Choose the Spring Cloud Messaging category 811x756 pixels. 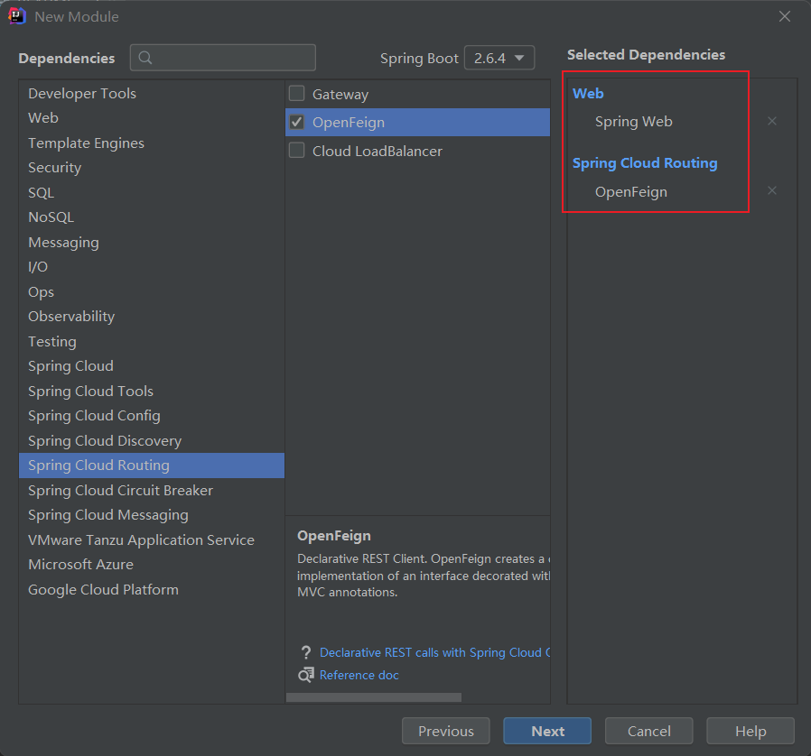click(152, 515)
